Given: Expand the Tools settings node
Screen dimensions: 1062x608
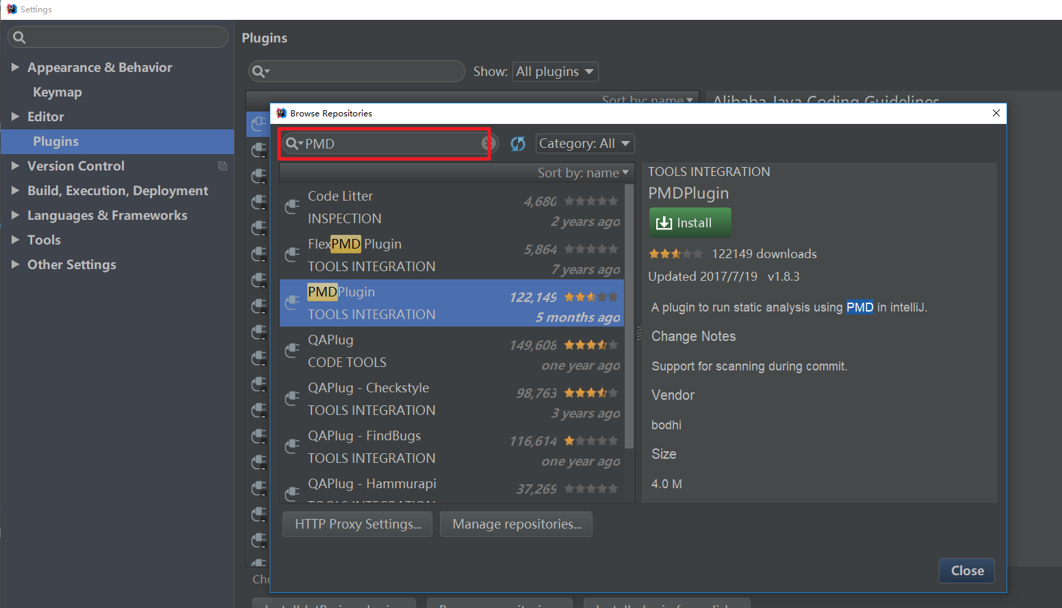Looking at the screenshot, I should (x=15, y=240).
